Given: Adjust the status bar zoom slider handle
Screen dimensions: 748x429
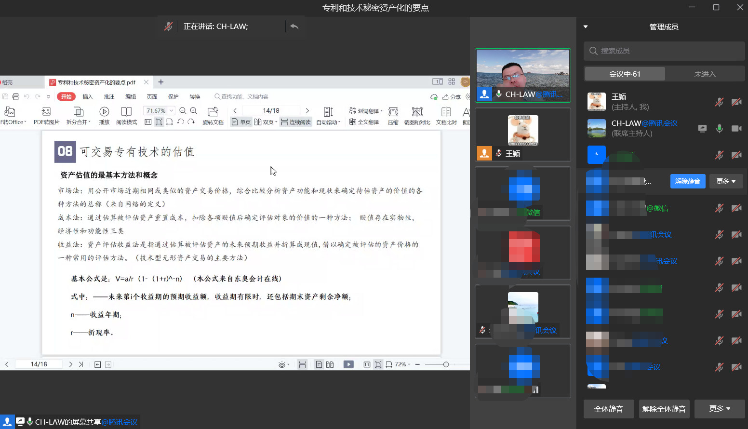Looking at the screenshot, I should coord(446,364).
